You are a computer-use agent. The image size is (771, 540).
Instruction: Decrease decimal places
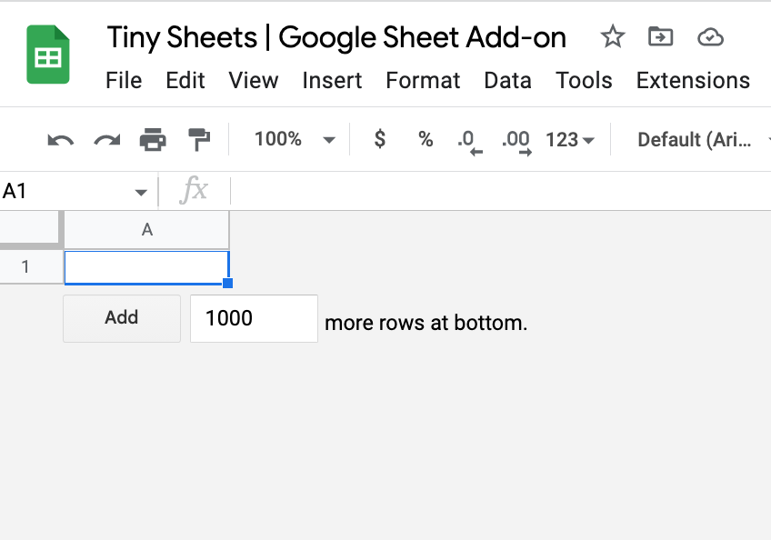point(469,139)
